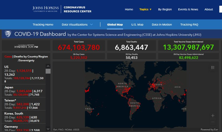Switch to U.S. Map tab
The image size is (222, 132).
pyautogui.click(x=137, y=25)
